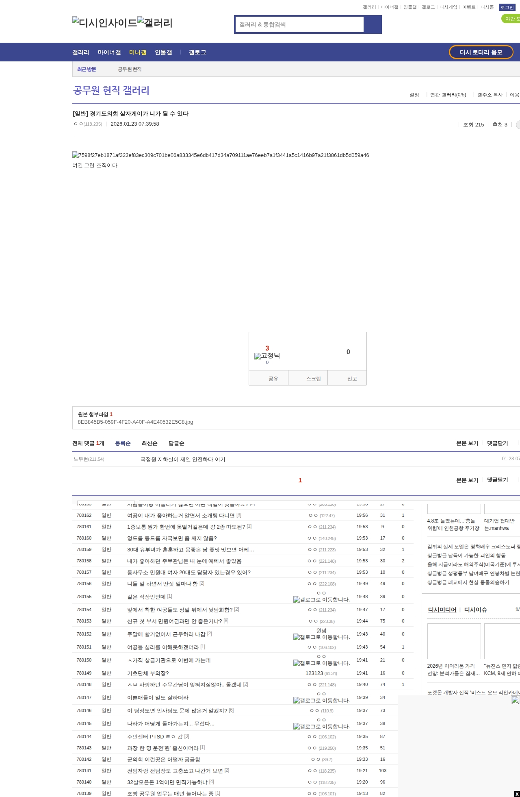
Task: Click the search button beside the search field
Action: point(373,24)
